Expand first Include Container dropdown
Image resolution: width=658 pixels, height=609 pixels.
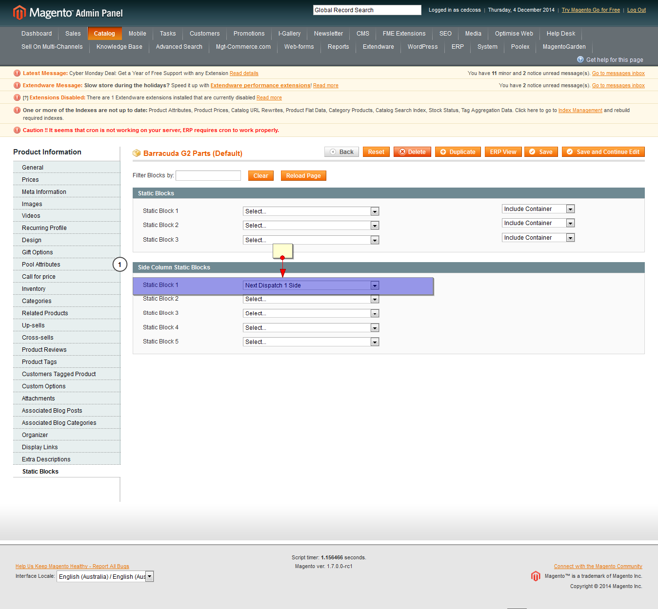538,209
